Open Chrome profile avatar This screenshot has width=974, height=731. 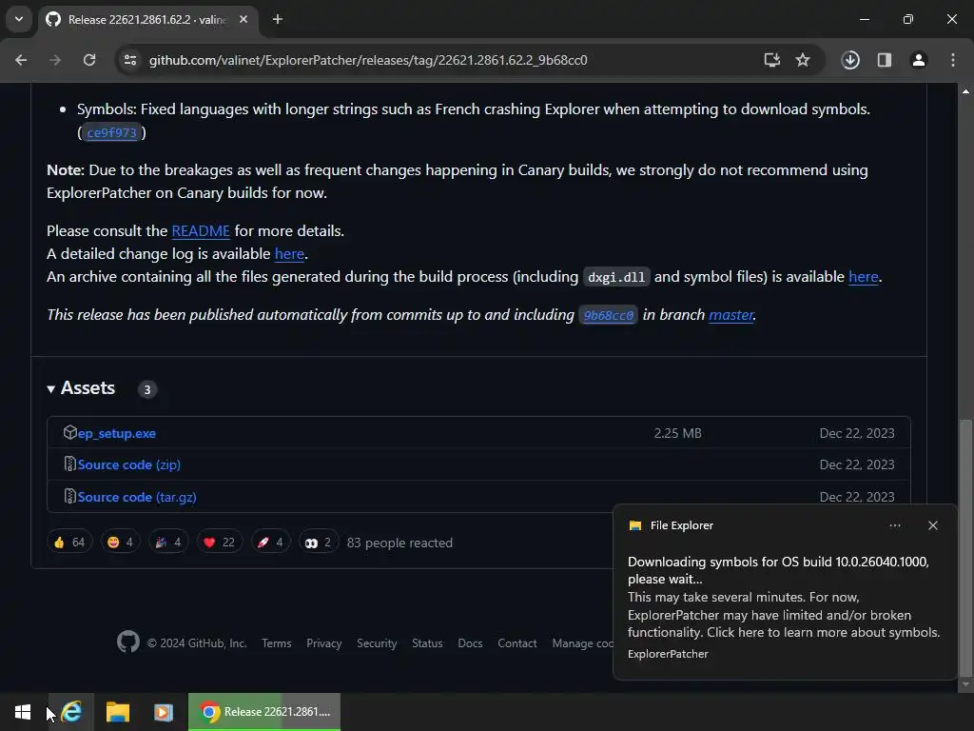pyautogui.click(x=919, y=60)
